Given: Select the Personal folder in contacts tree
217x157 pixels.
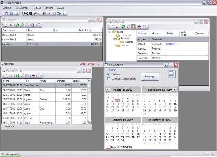Looking at the screenshot, I should pyautogui.click(x=125, y=45).
